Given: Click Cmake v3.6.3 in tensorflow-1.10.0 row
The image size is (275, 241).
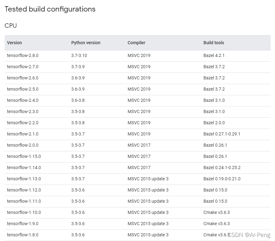Looking at the screenshot, I should 216,213.
